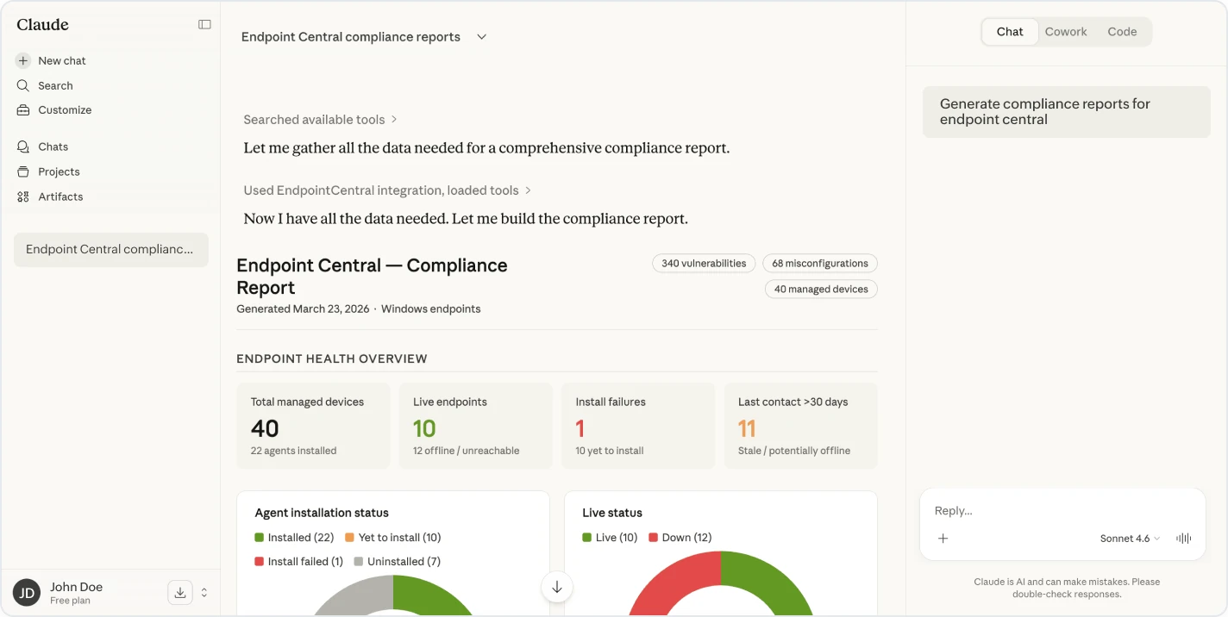Switch to the Chat tab
Viewport: 1228px width, 617px height.
[x=1010, y=32]
